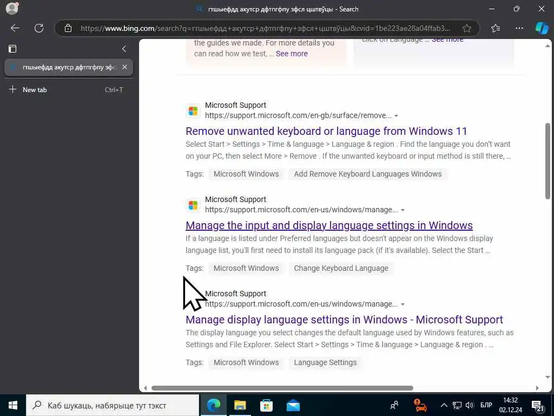554x416 pixels.
Task: Show hidden tray icons chevron
Action: (x=444, y=405)
